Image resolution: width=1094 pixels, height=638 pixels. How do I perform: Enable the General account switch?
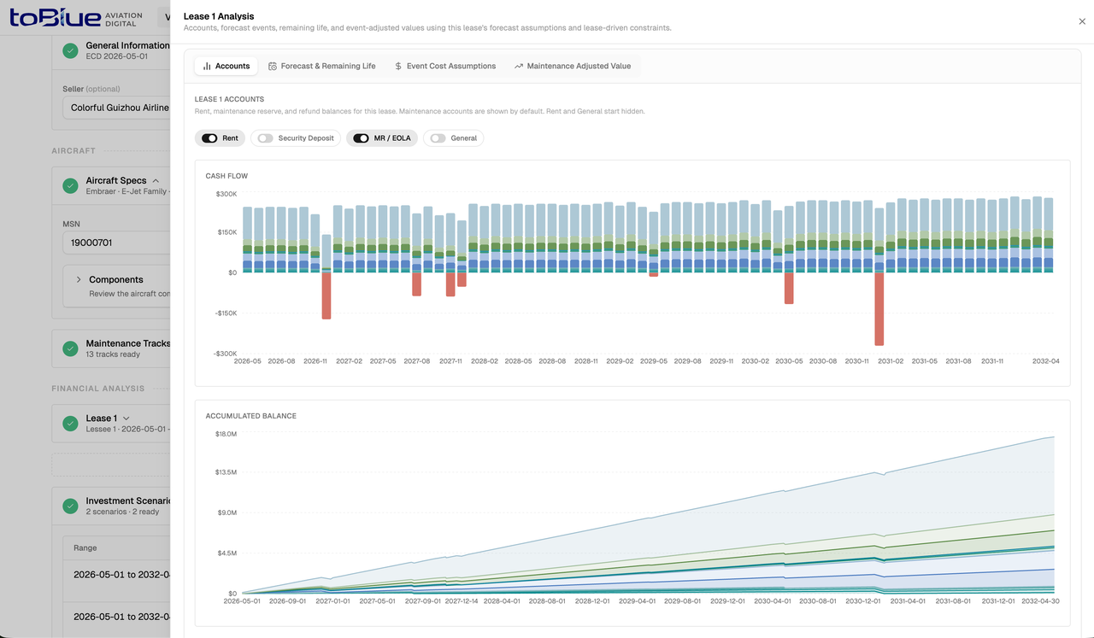point(438,138)
